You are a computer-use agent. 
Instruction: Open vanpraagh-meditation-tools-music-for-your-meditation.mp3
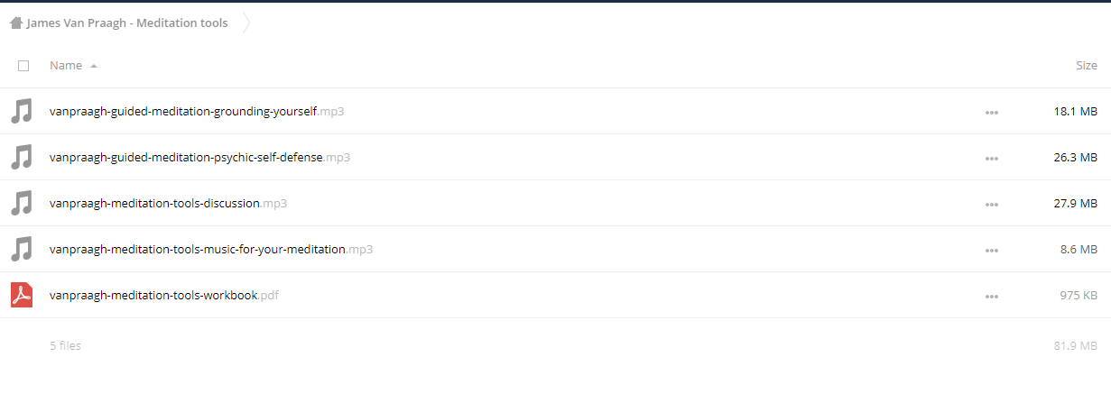[211, 250]
